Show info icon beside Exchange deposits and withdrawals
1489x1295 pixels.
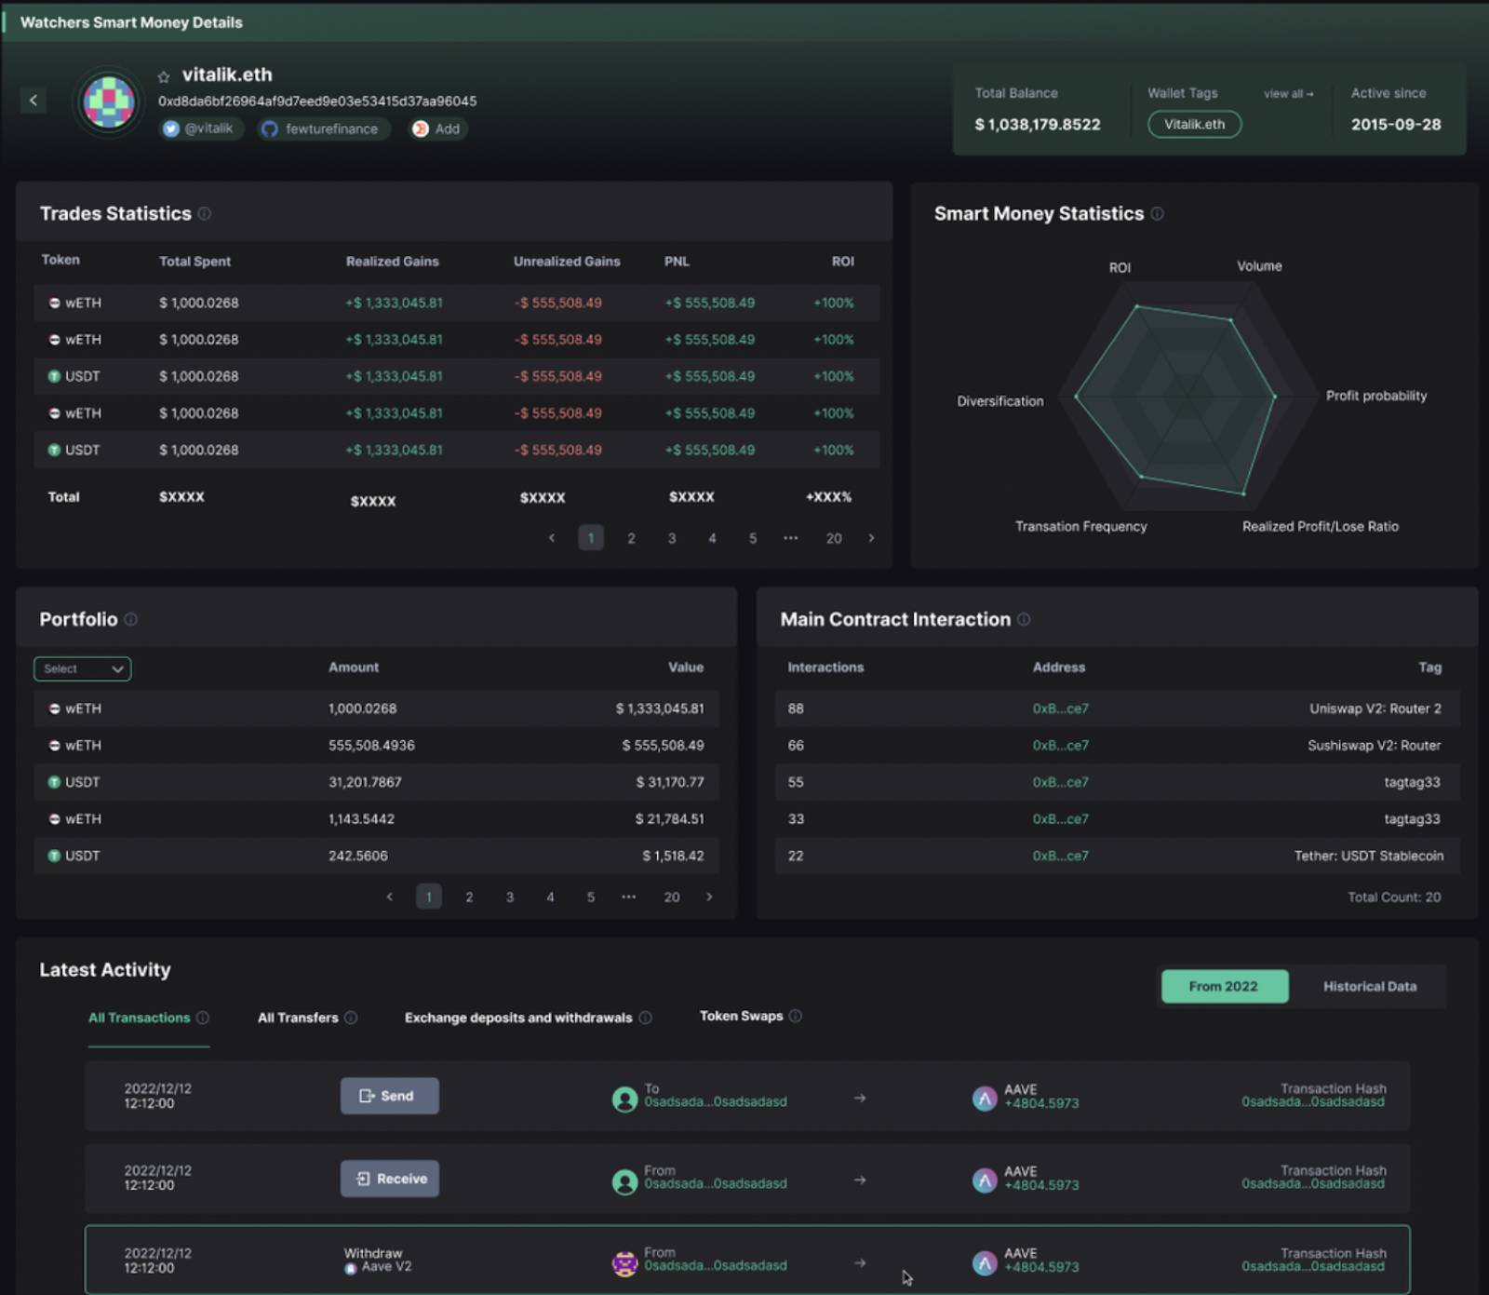click(x=646, y=1018)
